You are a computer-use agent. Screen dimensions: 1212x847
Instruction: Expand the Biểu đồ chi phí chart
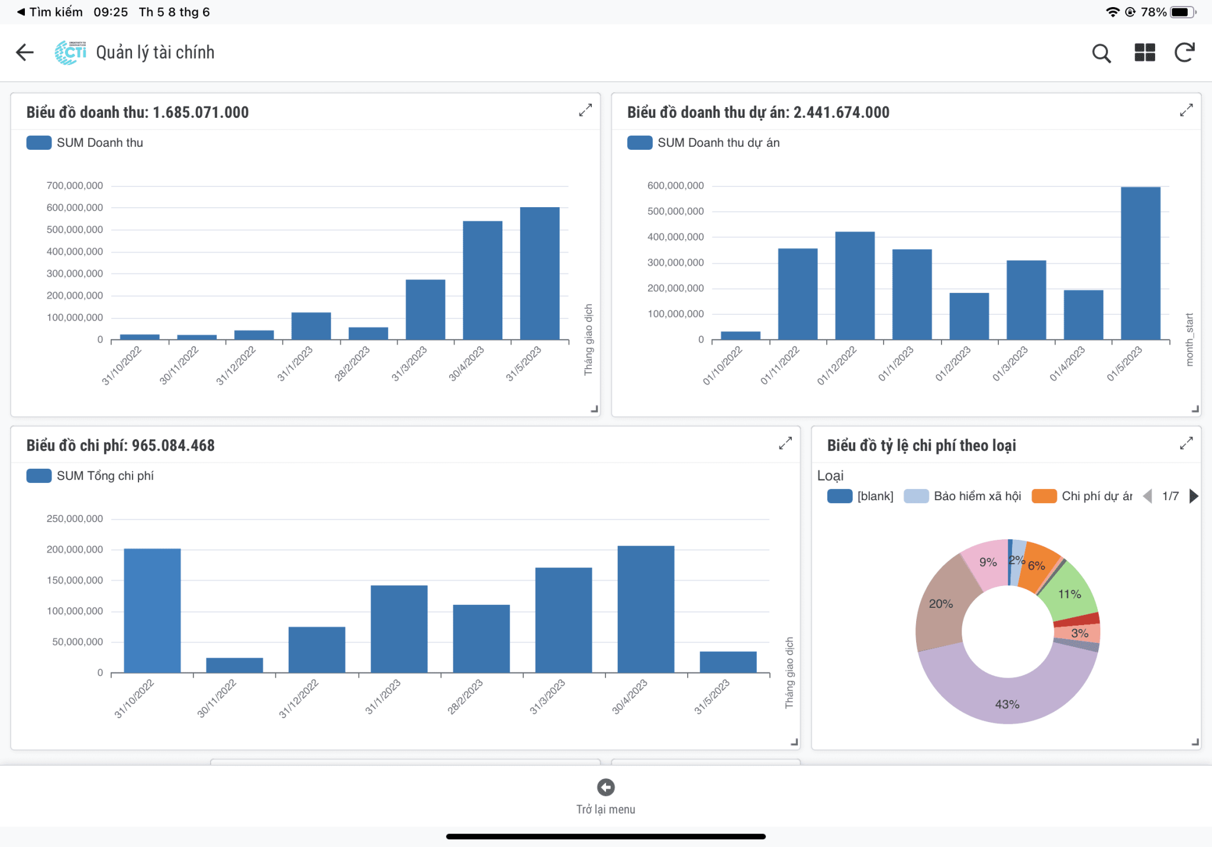click(x=785, y=443)
